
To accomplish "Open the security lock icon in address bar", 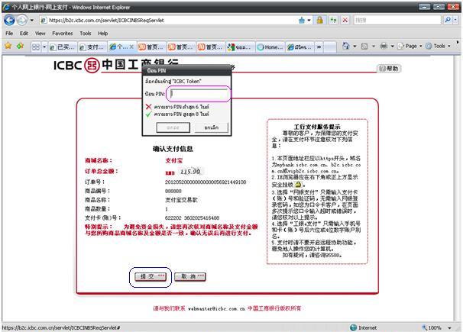I will point(319,20).
